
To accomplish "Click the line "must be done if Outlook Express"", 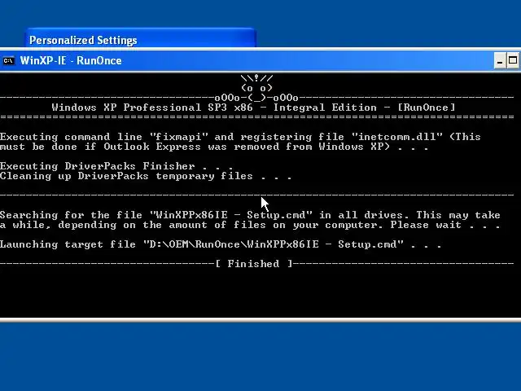I will (x=214, y=147).
